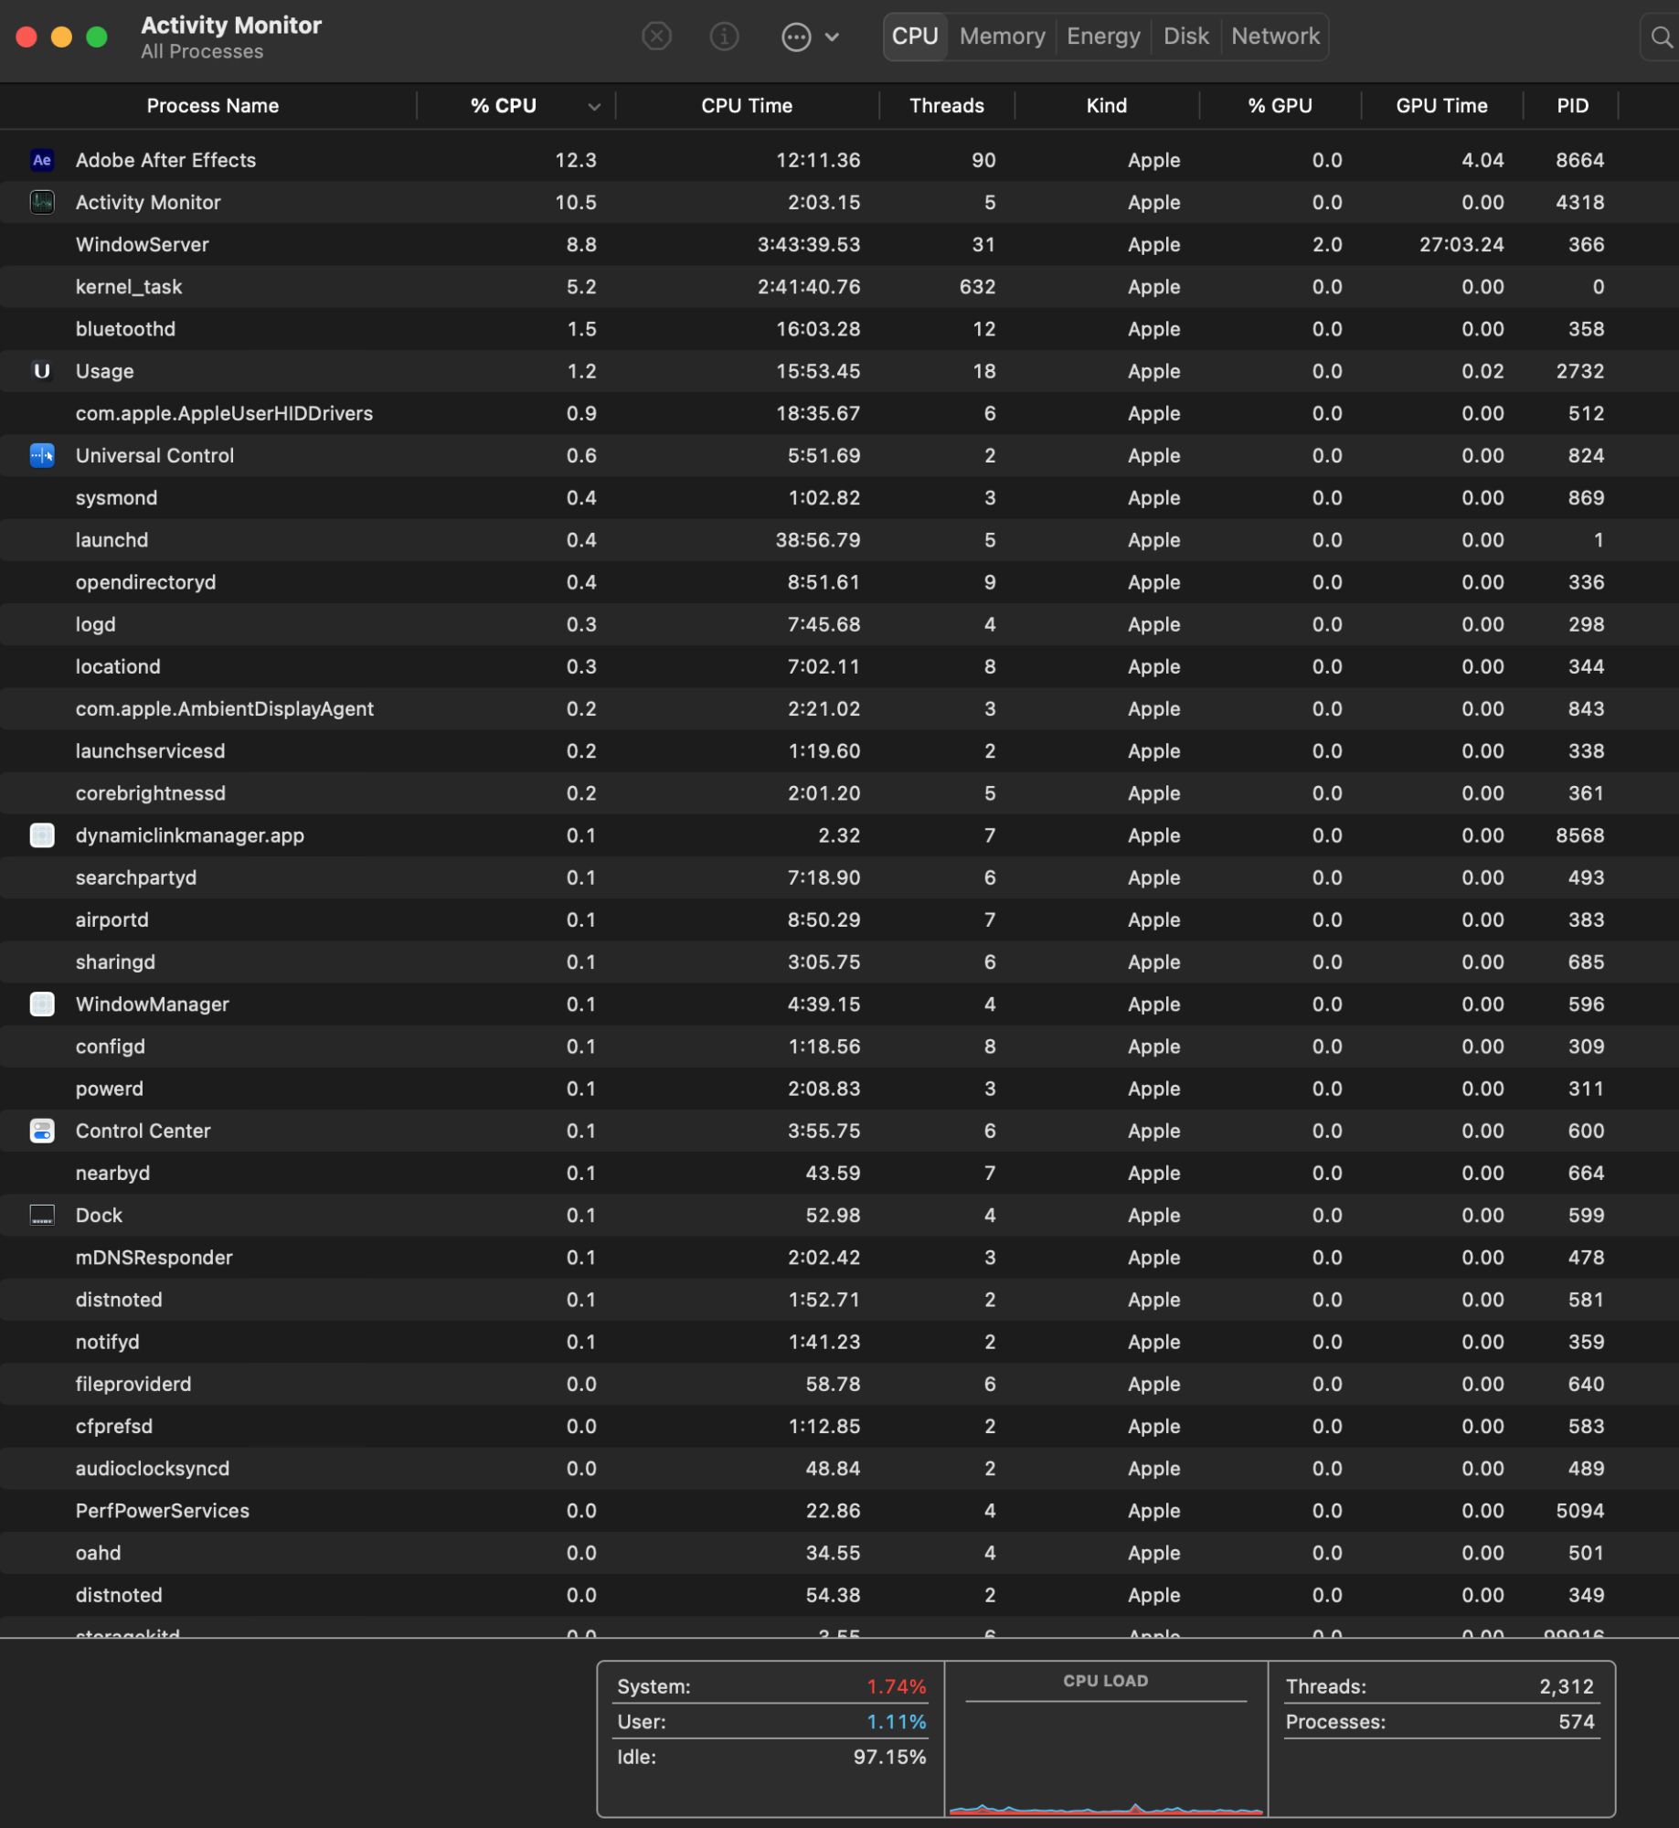Select the nearbyd process row
Image resolution: width=1679 pixels, height=1828 pixels.
point(839,1174)
